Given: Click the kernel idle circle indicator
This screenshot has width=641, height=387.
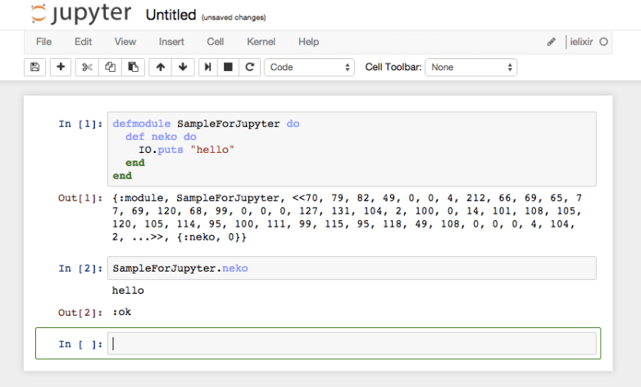Looking at the screenshot, I should (x=603, y=42).
